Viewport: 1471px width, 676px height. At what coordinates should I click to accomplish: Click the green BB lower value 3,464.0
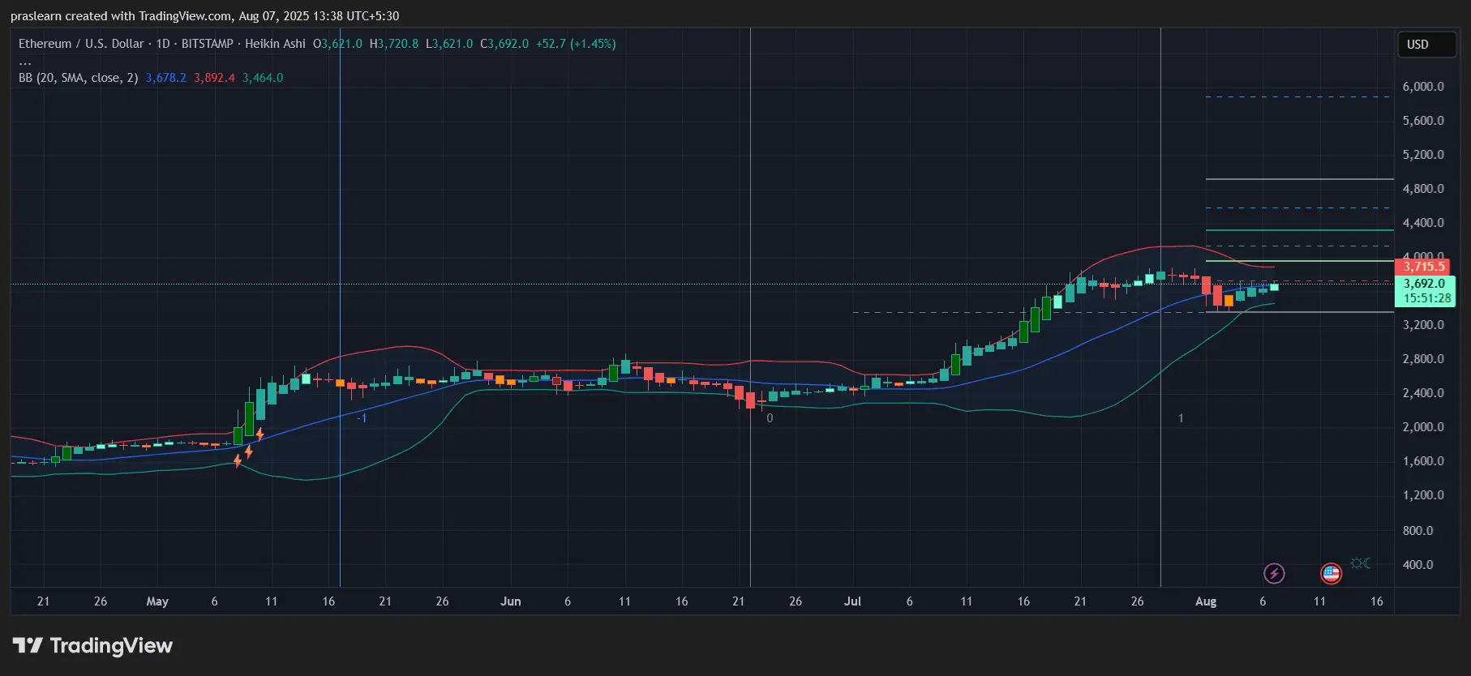pos(263,78)
